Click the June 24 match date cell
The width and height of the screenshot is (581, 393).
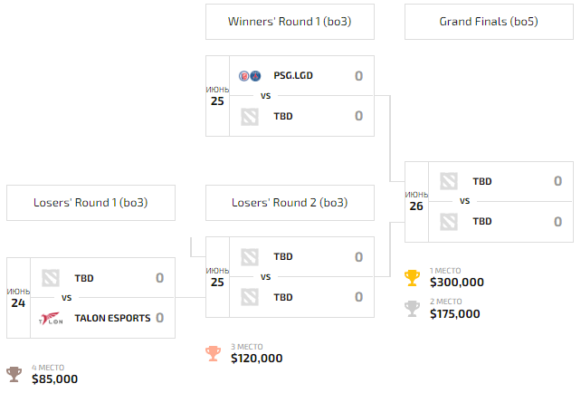(18, 298)
